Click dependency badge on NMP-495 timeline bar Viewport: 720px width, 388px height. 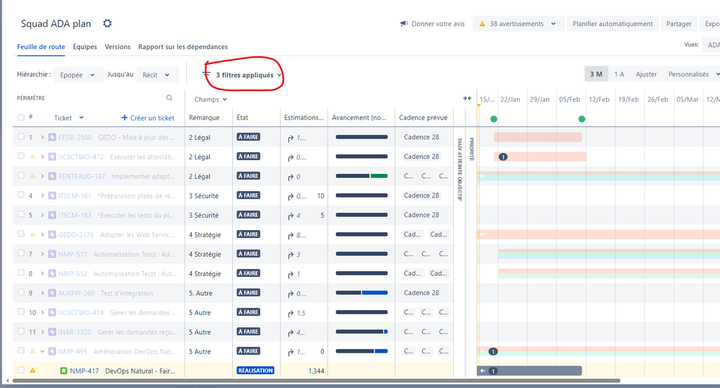pos(493,352)
